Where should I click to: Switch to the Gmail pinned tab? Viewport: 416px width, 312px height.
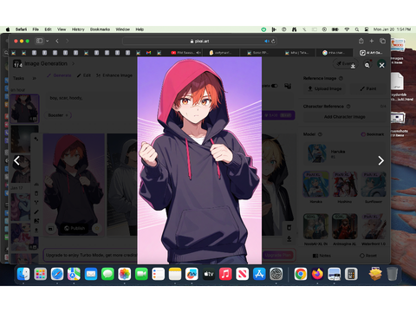(x=148, y=53)
